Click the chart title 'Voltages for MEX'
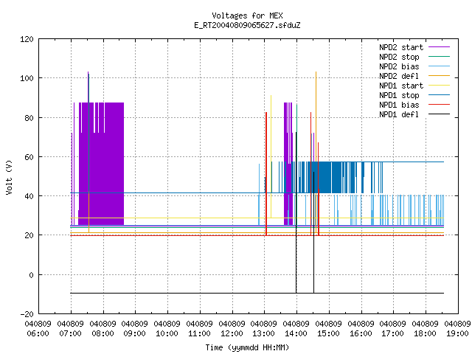The height and width of the screenshot is (354, 472). pos(247,15)
